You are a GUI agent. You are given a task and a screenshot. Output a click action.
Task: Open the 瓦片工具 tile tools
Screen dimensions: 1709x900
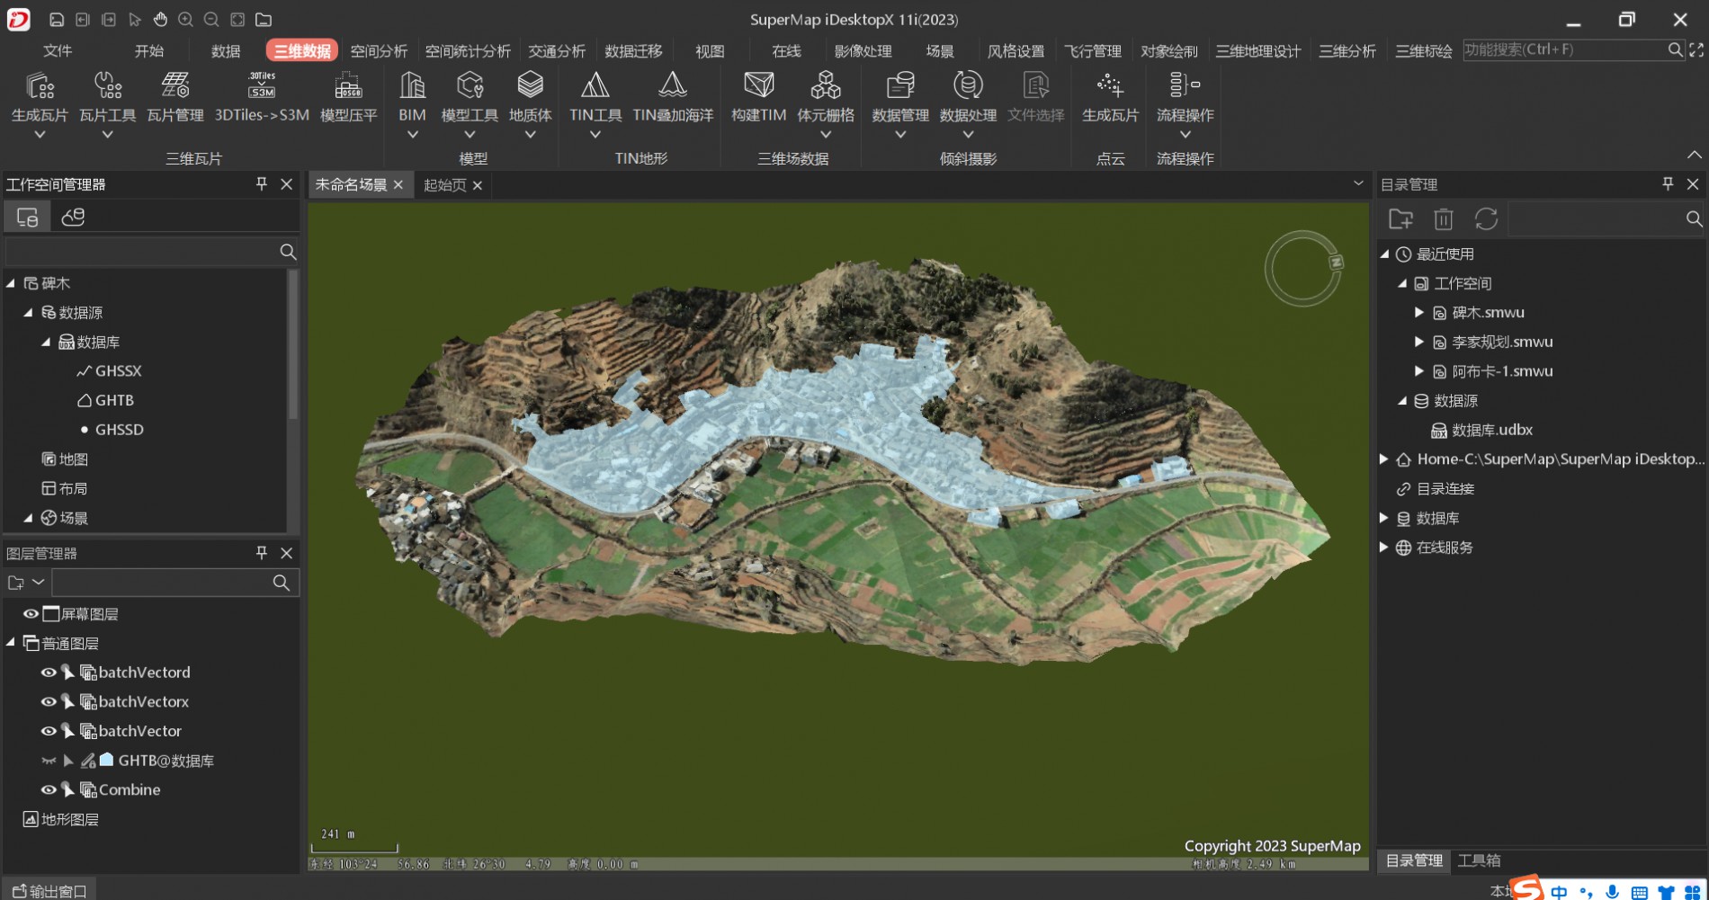[x=107, y=103]
